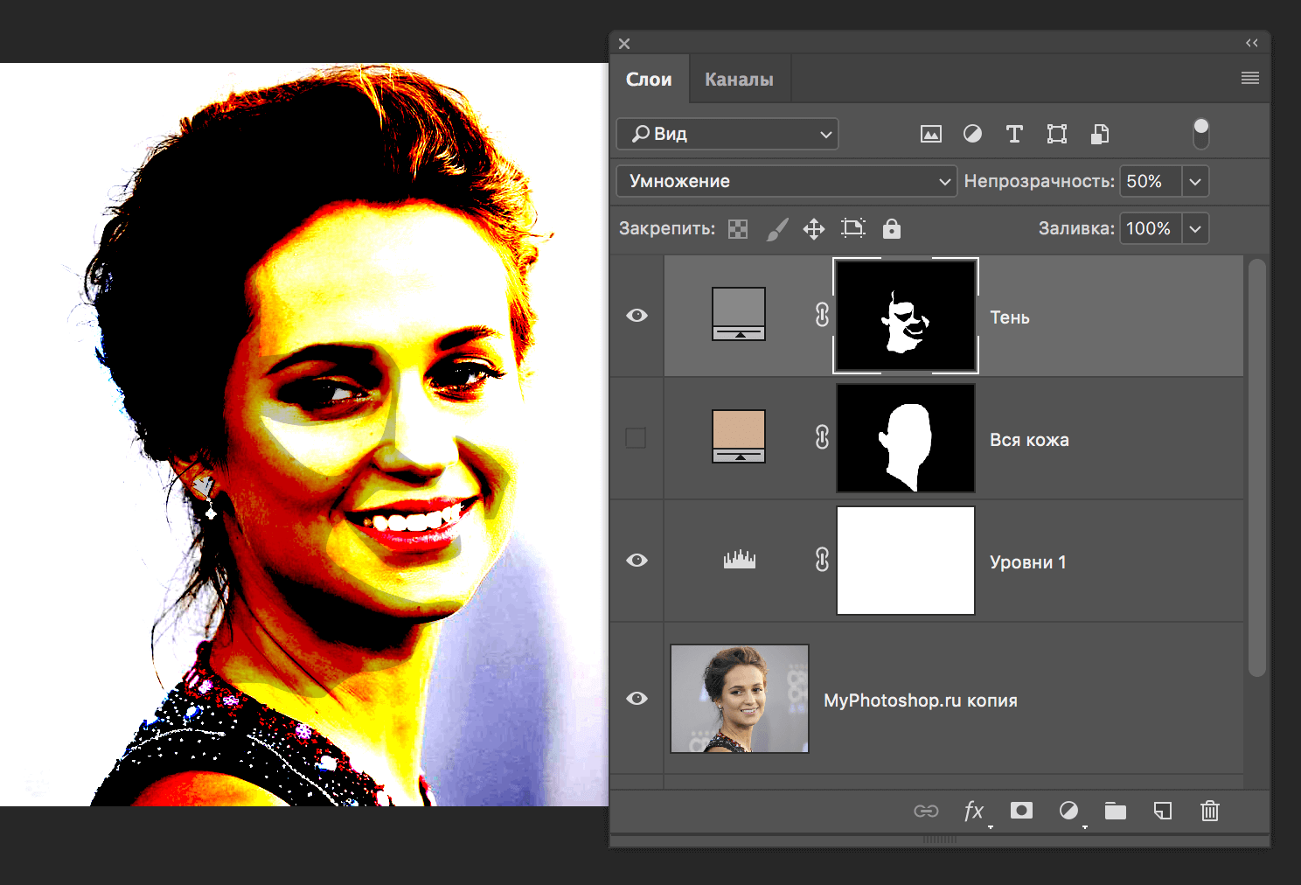Filter layers by adjustment layers

pyautogui.click(x=972, y=134)
